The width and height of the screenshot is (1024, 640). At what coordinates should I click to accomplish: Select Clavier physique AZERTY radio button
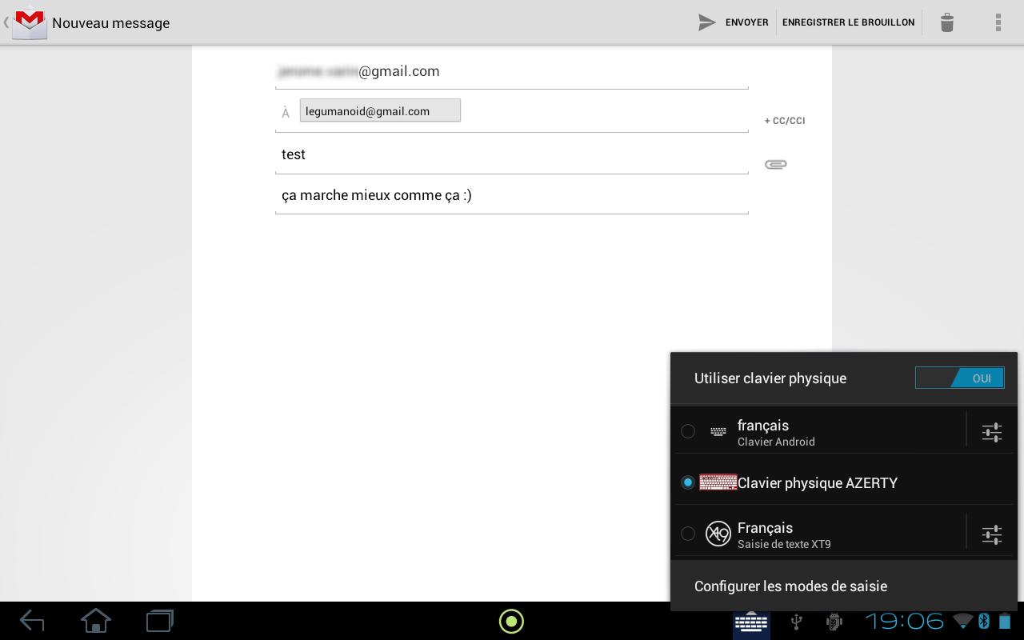coord(687,482)
